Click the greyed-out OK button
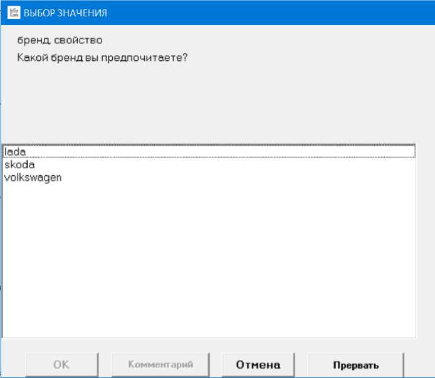 [61, 365]
